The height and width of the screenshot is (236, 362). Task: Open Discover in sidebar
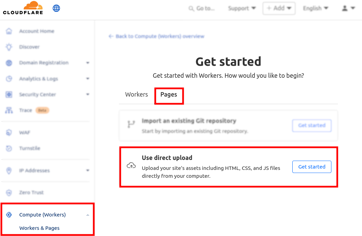(29, 47)
